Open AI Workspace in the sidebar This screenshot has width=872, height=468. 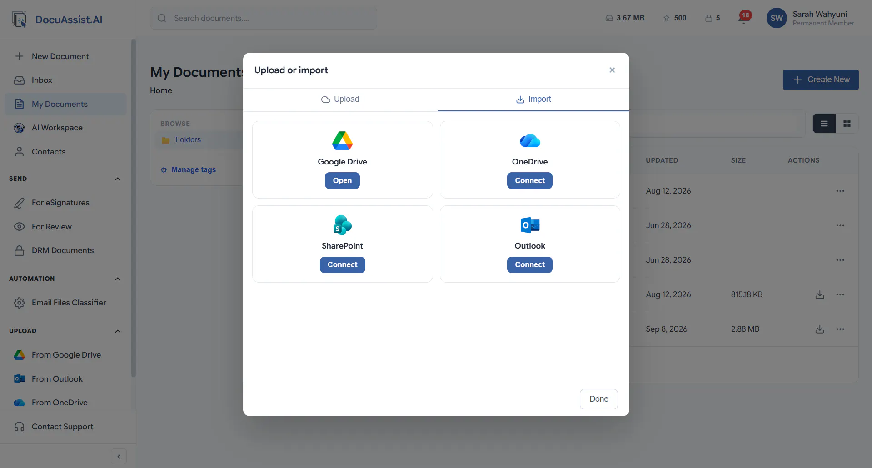click(x=65, y=128)
